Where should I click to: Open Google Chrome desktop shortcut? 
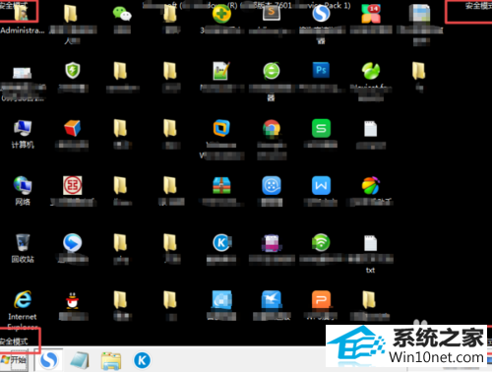pyautogui.click(x=272, y=128)
